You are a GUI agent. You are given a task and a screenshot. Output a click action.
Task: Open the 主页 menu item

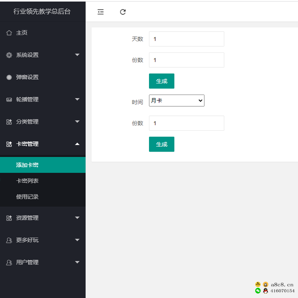point(43,33)
